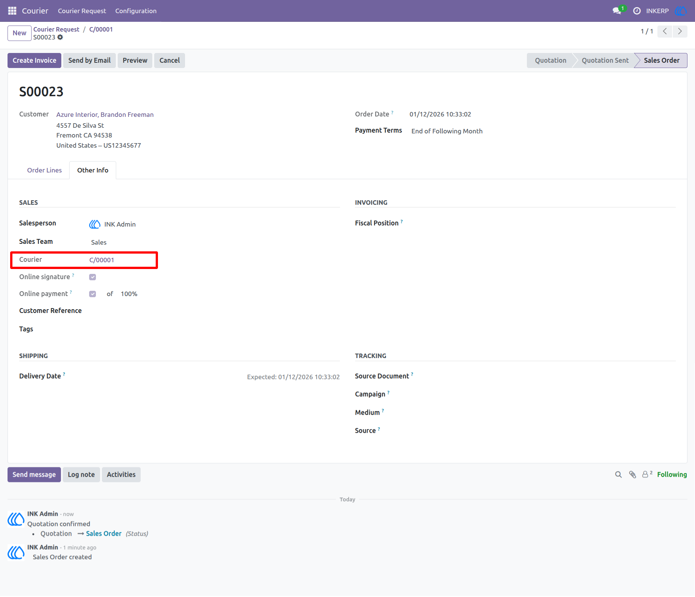The width and height of the screenshot is (695, 597).
Task: Open the Courier Request top menu
Action: click(x=82, y=11)
